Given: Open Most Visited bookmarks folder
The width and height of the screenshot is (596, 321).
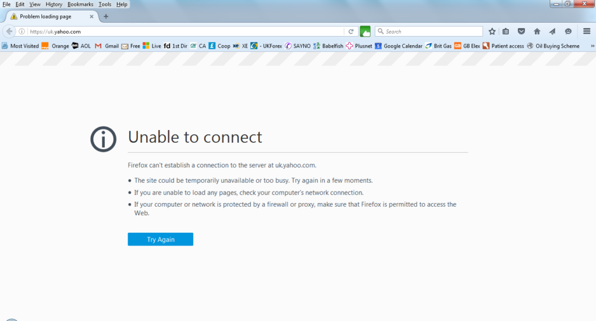Looking at the screenshot, I should 20,46.
